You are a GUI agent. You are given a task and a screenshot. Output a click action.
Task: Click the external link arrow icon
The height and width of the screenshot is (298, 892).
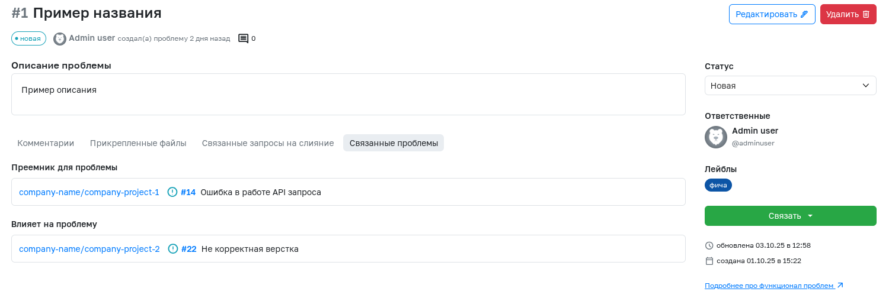click(840, 286)
